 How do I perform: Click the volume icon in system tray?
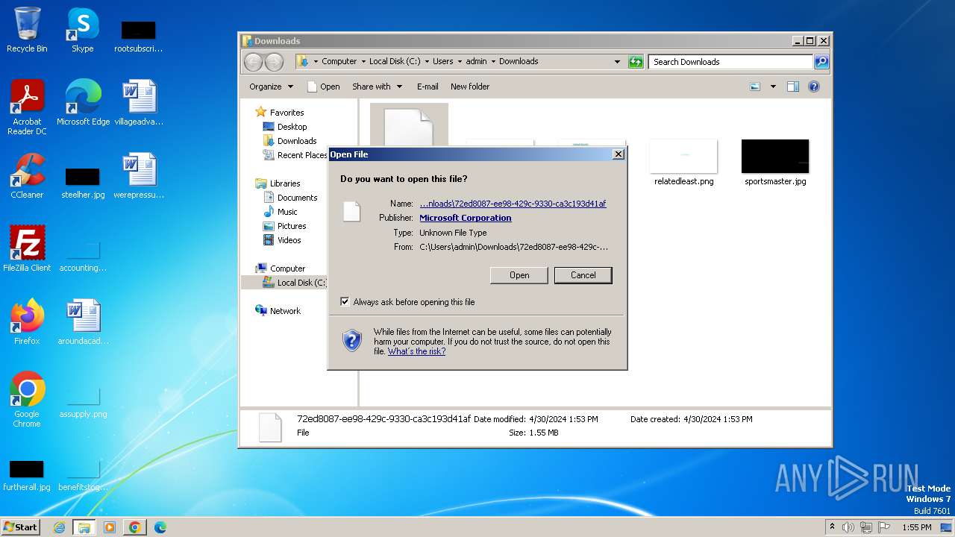848,527
